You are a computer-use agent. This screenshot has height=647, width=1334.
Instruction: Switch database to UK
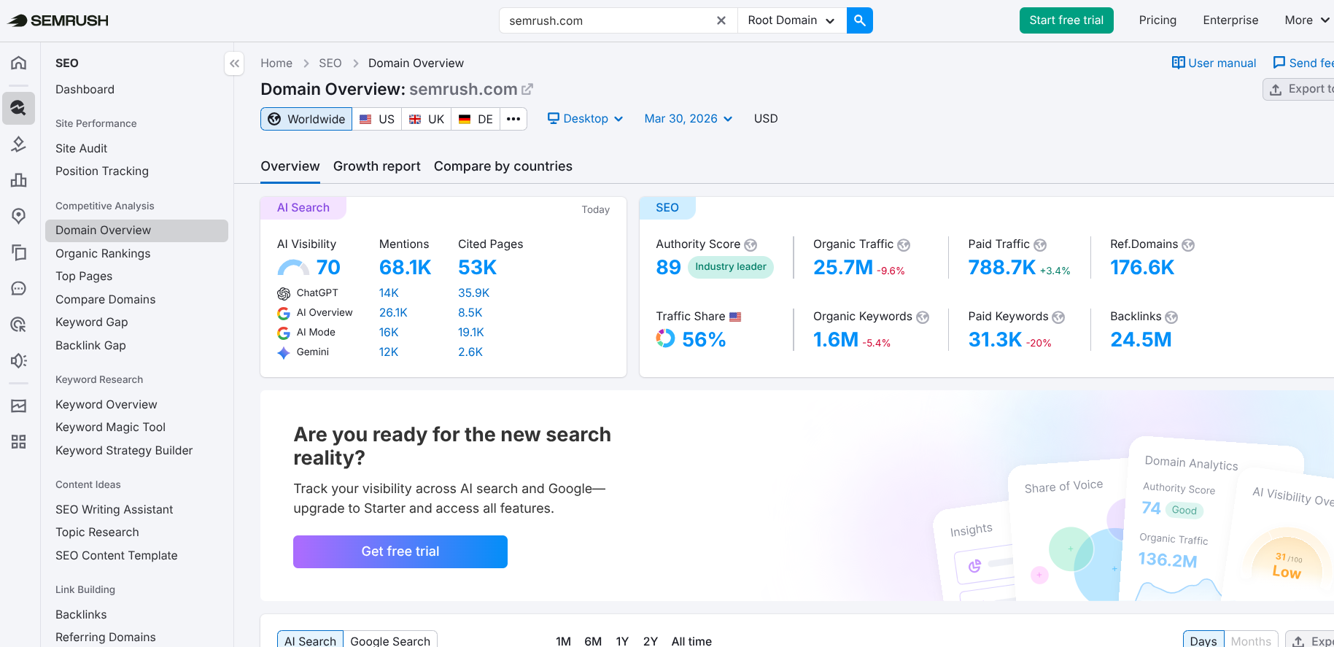tap(427, 119)
